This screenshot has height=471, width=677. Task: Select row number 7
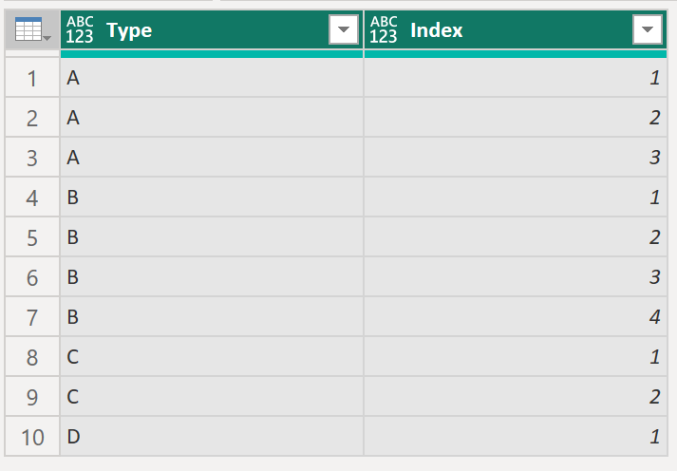[32, 317]
